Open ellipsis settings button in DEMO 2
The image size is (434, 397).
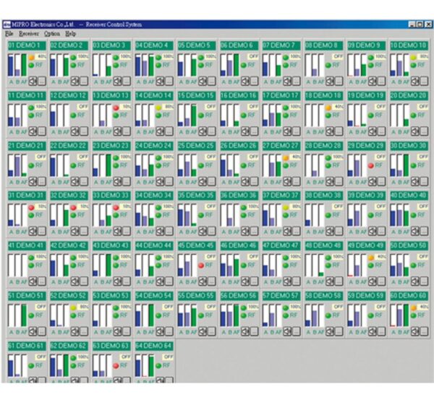84,81
